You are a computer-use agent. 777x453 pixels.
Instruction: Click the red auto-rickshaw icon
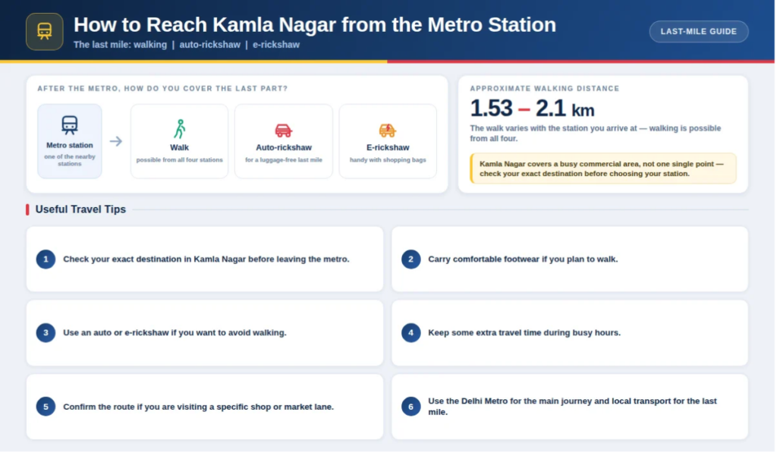point(284,131)
